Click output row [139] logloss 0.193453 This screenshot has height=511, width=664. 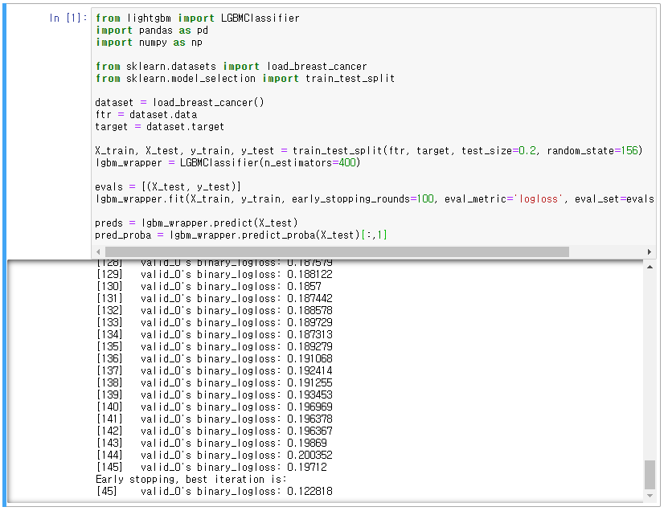pos(215,395)
